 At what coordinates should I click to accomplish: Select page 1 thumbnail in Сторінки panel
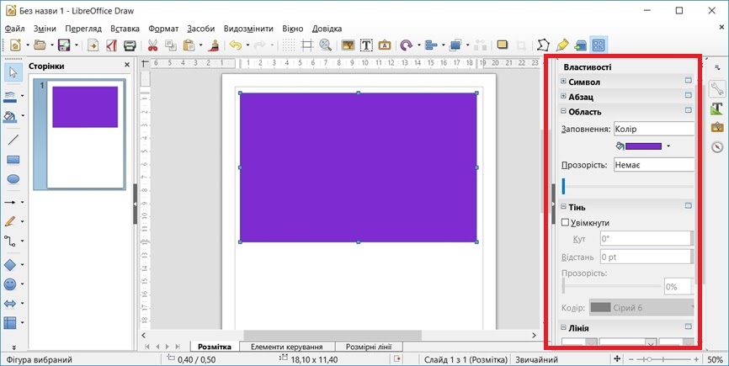tap(85, 135)
